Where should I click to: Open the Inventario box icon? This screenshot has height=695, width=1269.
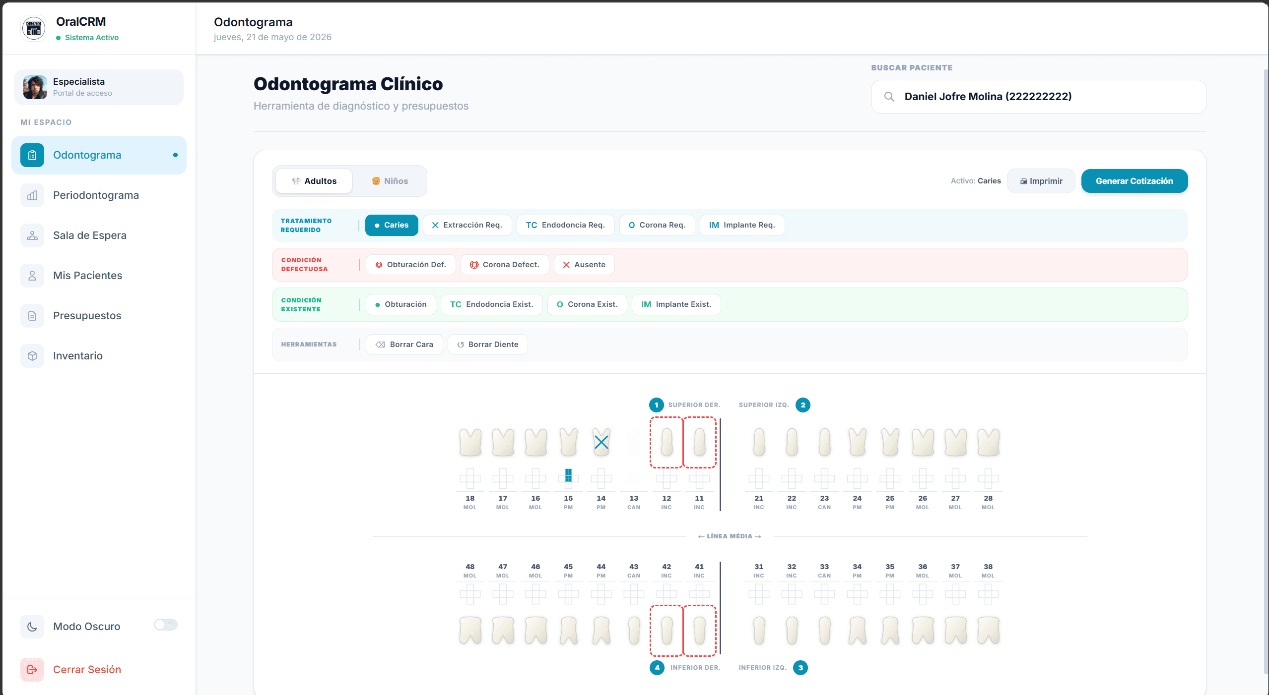click(32, 356)
